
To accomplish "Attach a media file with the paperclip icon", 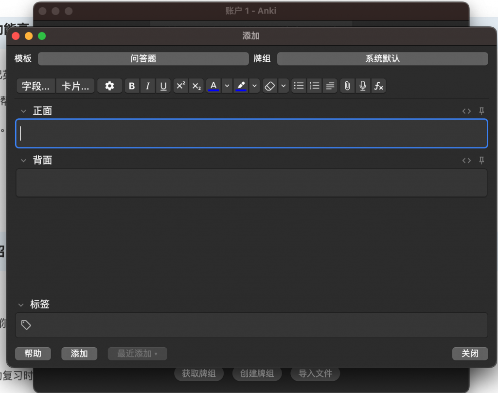I will click(x=347, y=86).
